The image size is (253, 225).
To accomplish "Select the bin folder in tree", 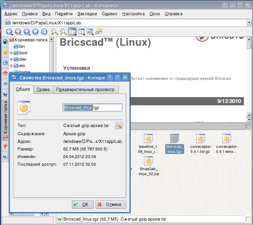I will [19, 46].
